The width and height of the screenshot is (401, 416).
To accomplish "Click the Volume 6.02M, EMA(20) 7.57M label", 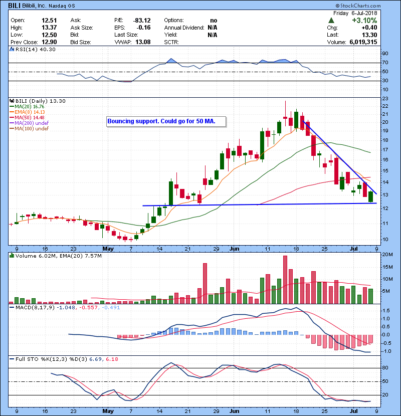I will (58, 256).
